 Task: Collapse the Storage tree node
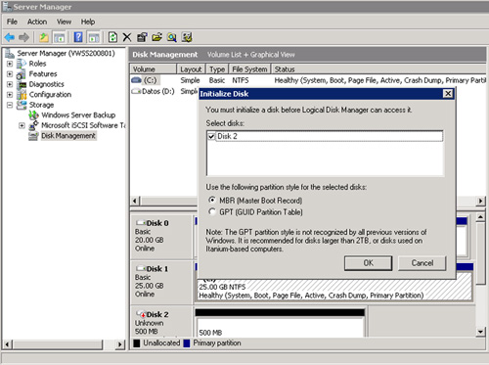pyautogui.click(x=10, y=105)
